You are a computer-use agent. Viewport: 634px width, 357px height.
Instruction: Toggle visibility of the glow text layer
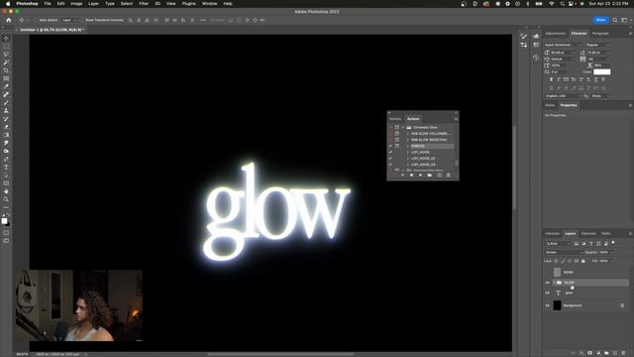(x=548, y=293)
